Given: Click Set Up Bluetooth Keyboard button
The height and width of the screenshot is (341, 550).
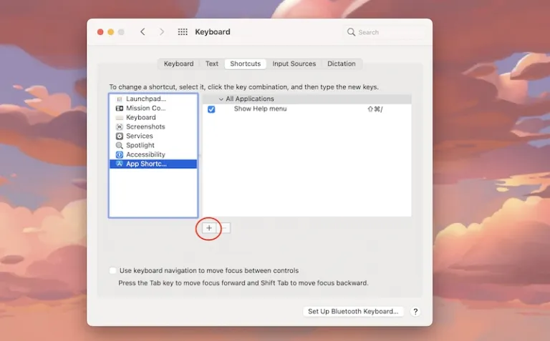Looking at the screenshot, I should 353,312.
